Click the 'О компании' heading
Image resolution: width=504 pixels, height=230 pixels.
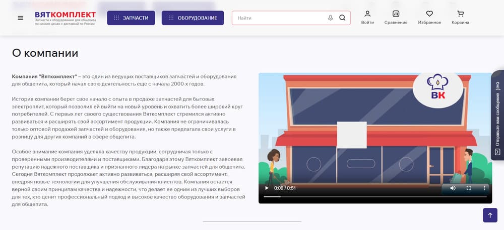pyautogui.click(x=45, y=53)
